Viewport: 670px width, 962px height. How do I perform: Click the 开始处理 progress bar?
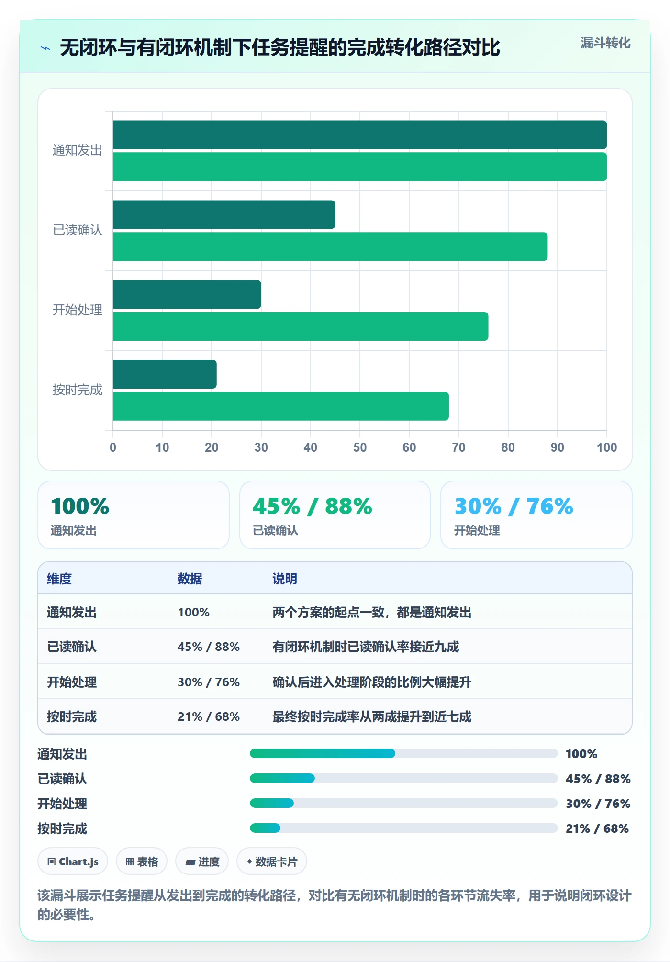click(403, 803)
